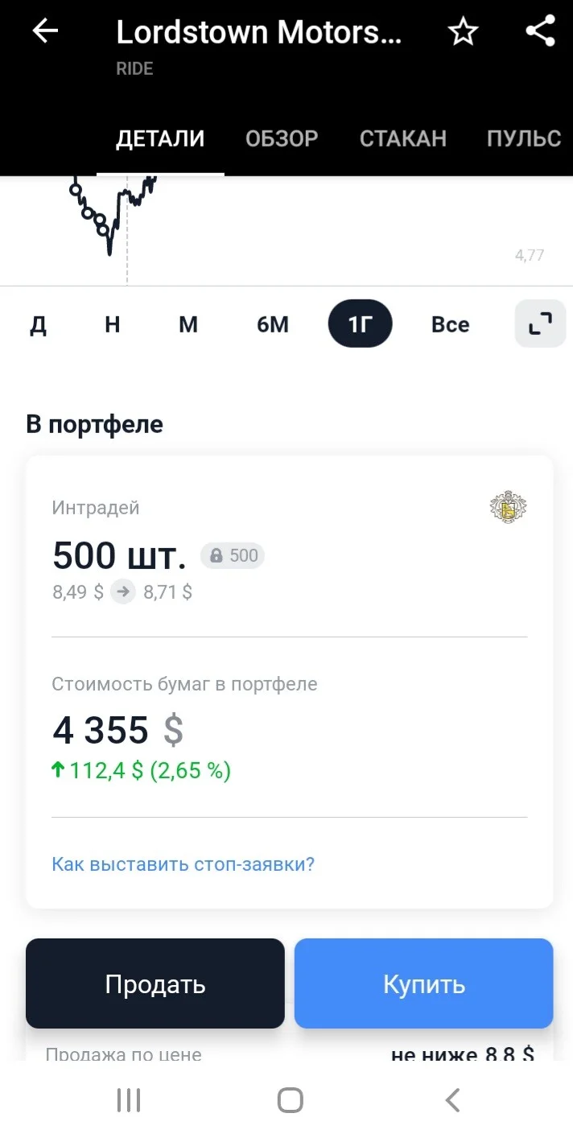This screenshot has width=573, height=1138.
Task: Select the М monthly chart period
Action: tap(188, 324)
